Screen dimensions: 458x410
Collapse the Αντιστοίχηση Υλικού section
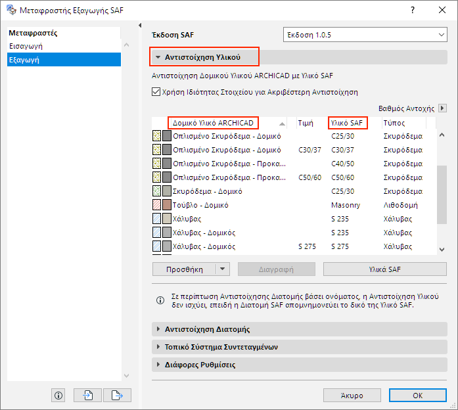coord(158,57)
